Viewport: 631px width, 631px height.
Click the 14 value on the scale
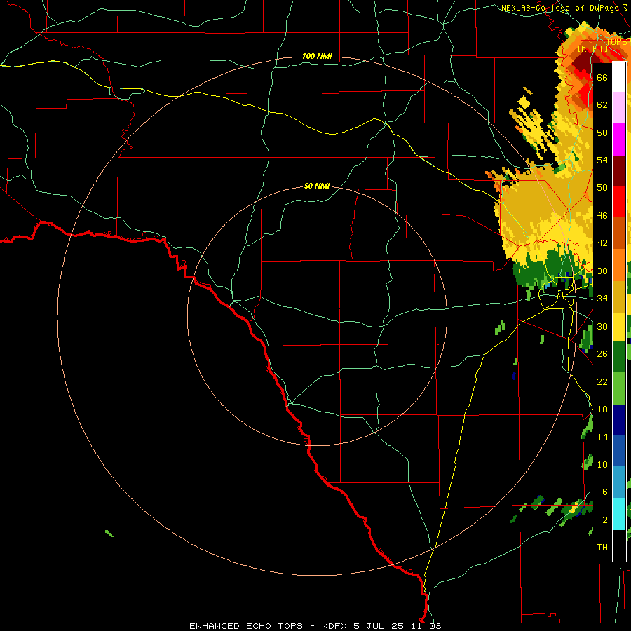click(x=602, y=437)
